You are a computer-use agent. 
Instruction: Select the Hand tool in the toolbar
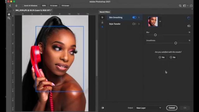9,14
